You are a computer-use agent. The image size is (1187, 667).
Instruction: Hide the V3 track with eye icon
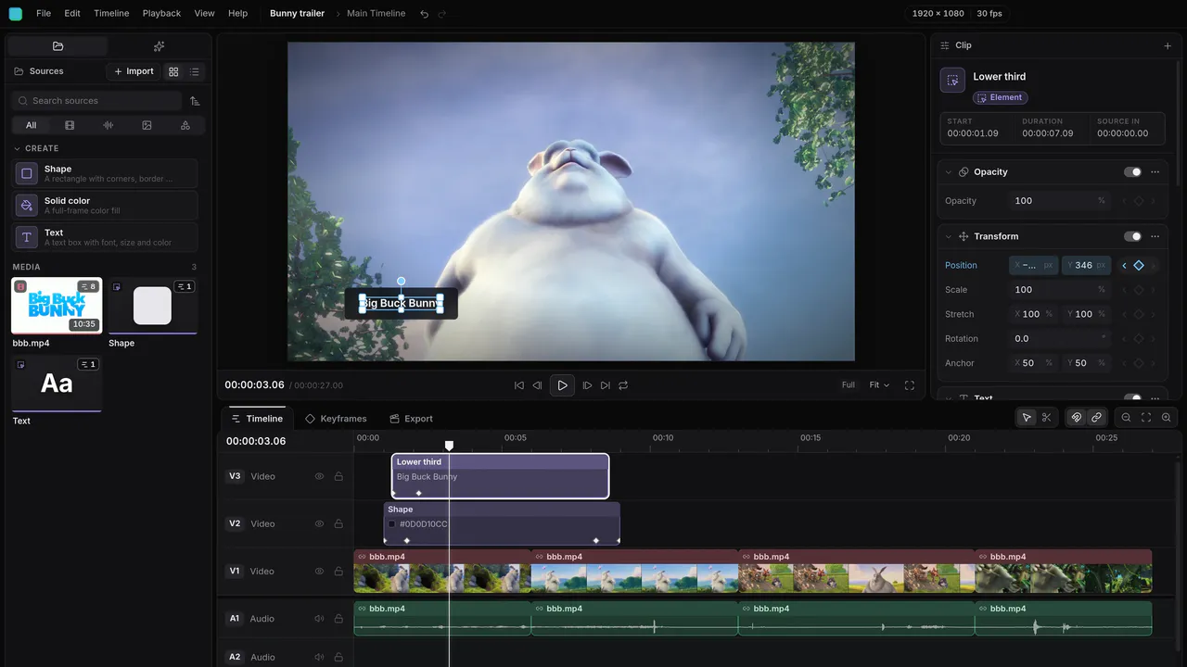319,476
